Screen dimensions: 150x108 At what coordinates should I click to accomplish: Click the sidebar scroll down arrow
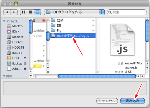coord(31,76)
